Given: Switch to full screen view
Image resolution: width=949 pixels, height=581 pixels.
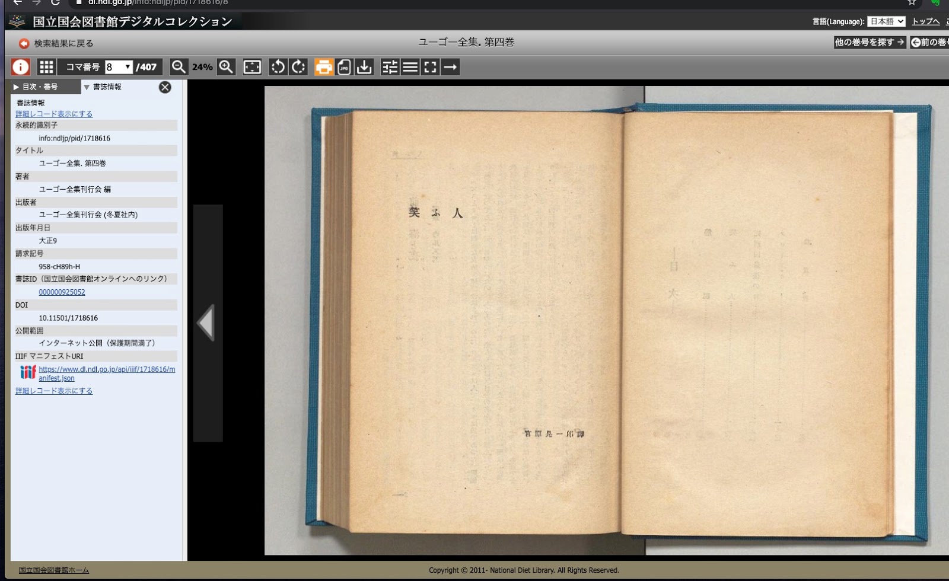Looking at the screenshot, I should (430, 67).
